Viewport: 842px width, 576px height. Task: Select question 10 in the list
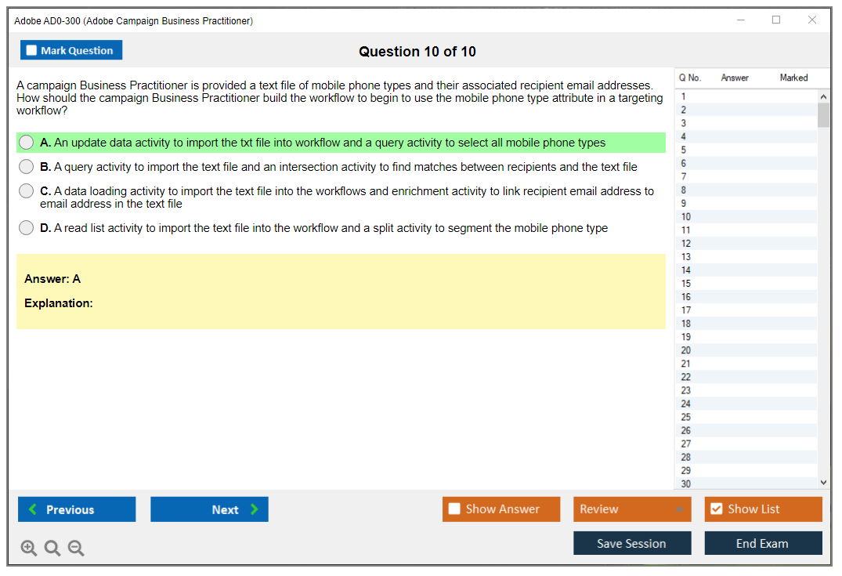click(x=686, y=217)
